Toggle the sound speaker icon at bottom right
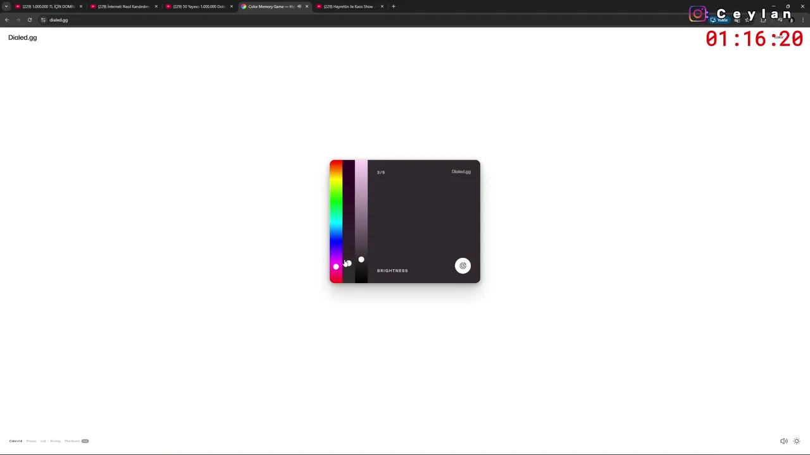The image size is (810, 455). 783,441
